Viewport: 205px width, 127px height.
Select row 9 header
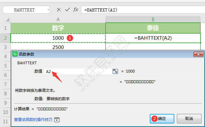5,103
